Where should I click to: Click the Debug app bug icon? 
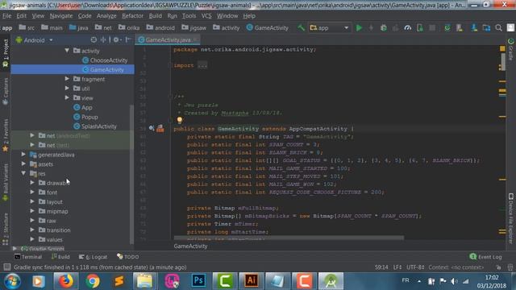click(384, 28)
